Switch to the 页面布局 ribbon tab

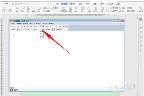tap(72, 4)
